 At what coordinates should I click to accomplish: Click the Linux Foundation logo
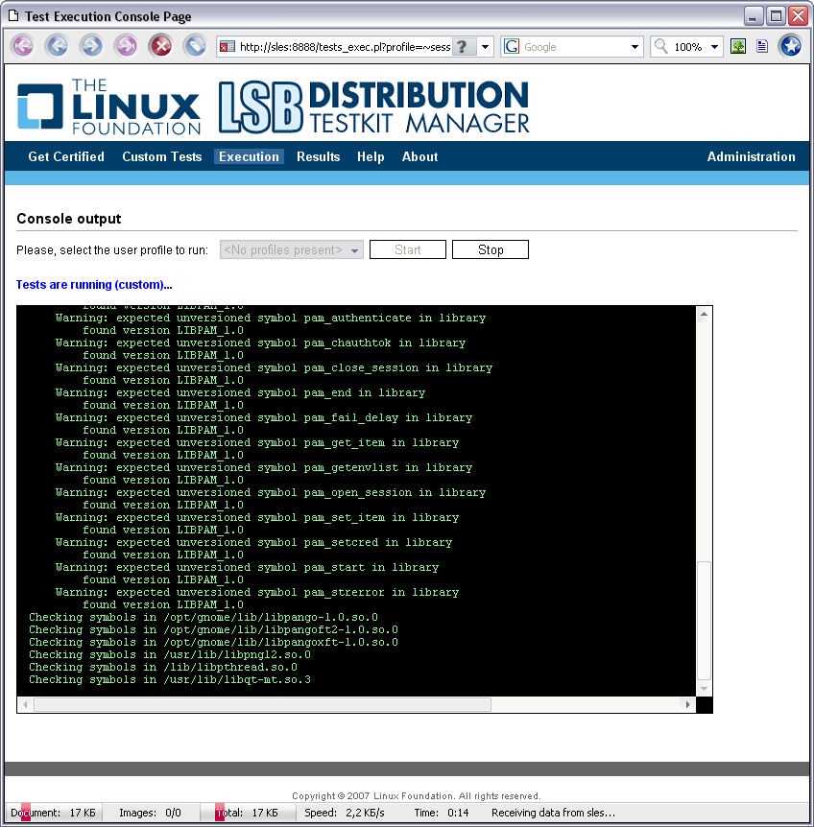[108, 106]
